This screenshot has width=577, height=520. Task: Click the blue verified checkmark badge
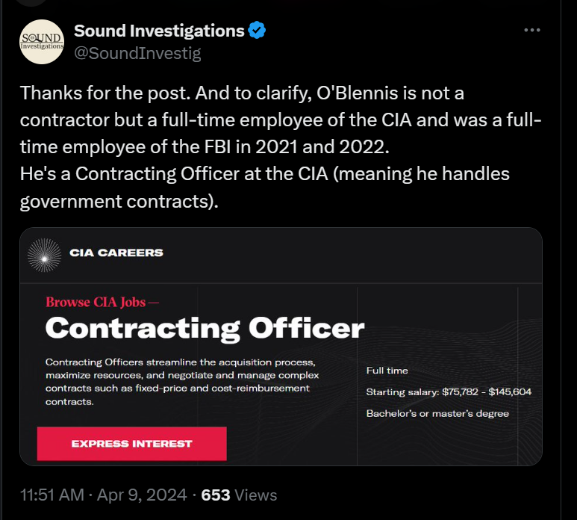258,31
